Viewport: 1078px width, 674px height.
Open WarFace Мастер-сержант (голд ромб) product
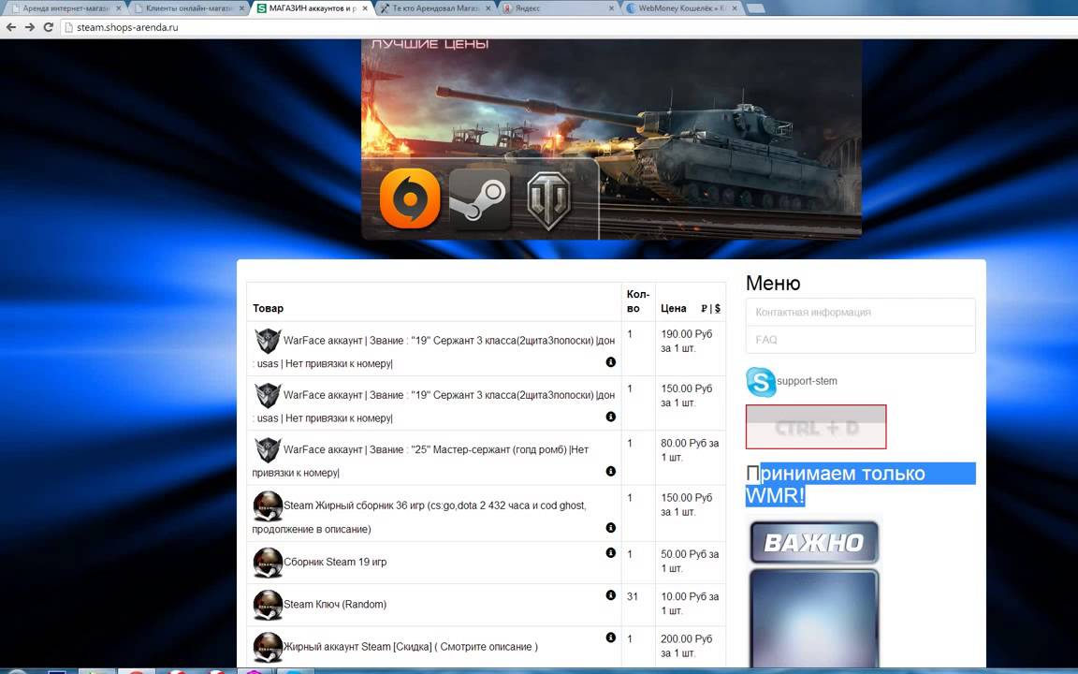(x=420, y=461)
